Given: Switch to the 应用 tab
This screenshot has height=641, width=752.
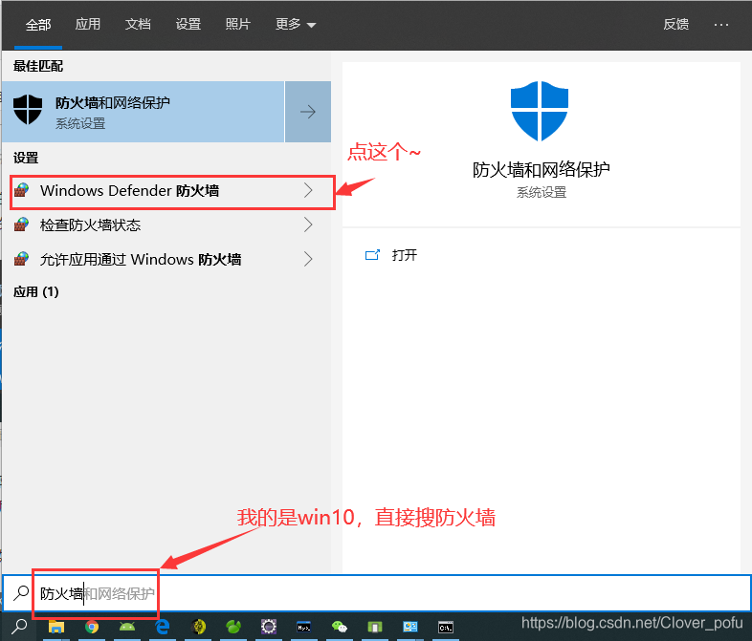Looking at the screenshot, I should click(88, 25).
